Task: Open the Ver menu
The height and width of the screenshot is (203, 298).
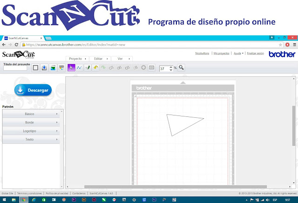Action: pyautogui.click(x=122, y=59)
